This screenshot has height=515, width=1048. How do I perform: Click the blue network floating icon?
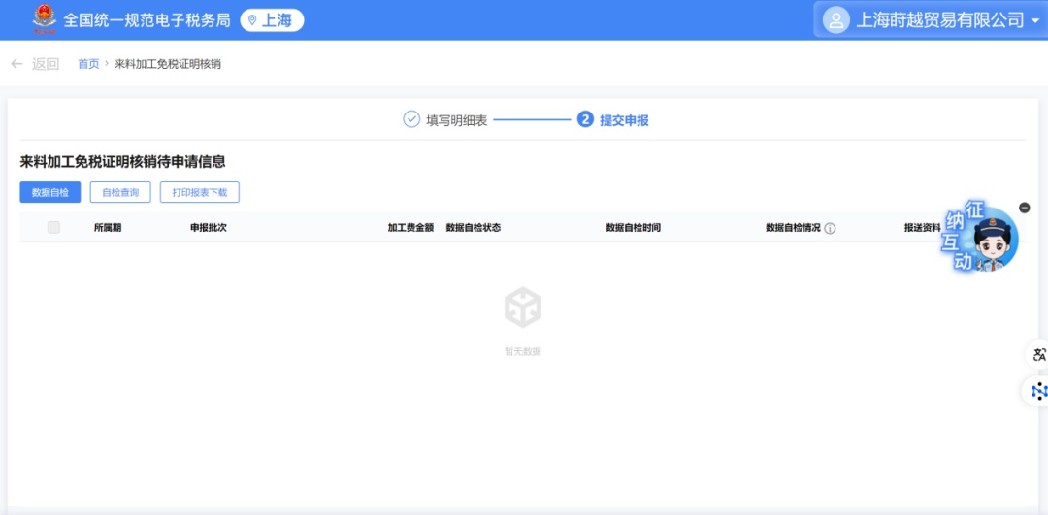[x=1038, y=390]
